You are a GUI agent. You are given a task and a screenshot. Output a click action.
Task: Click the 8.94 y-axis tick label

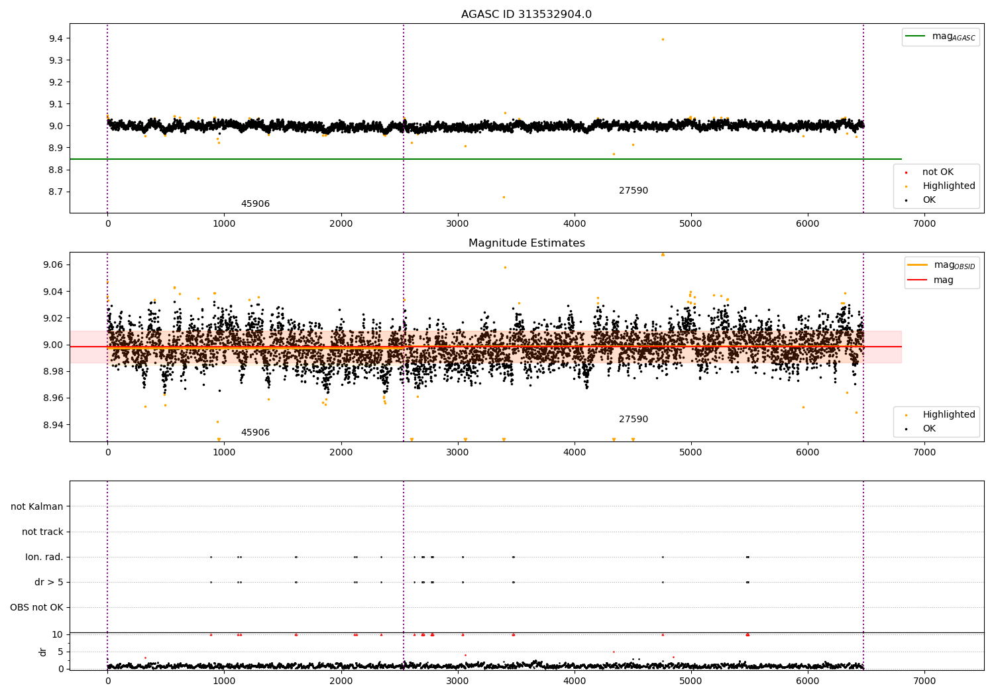coord(53,425)
